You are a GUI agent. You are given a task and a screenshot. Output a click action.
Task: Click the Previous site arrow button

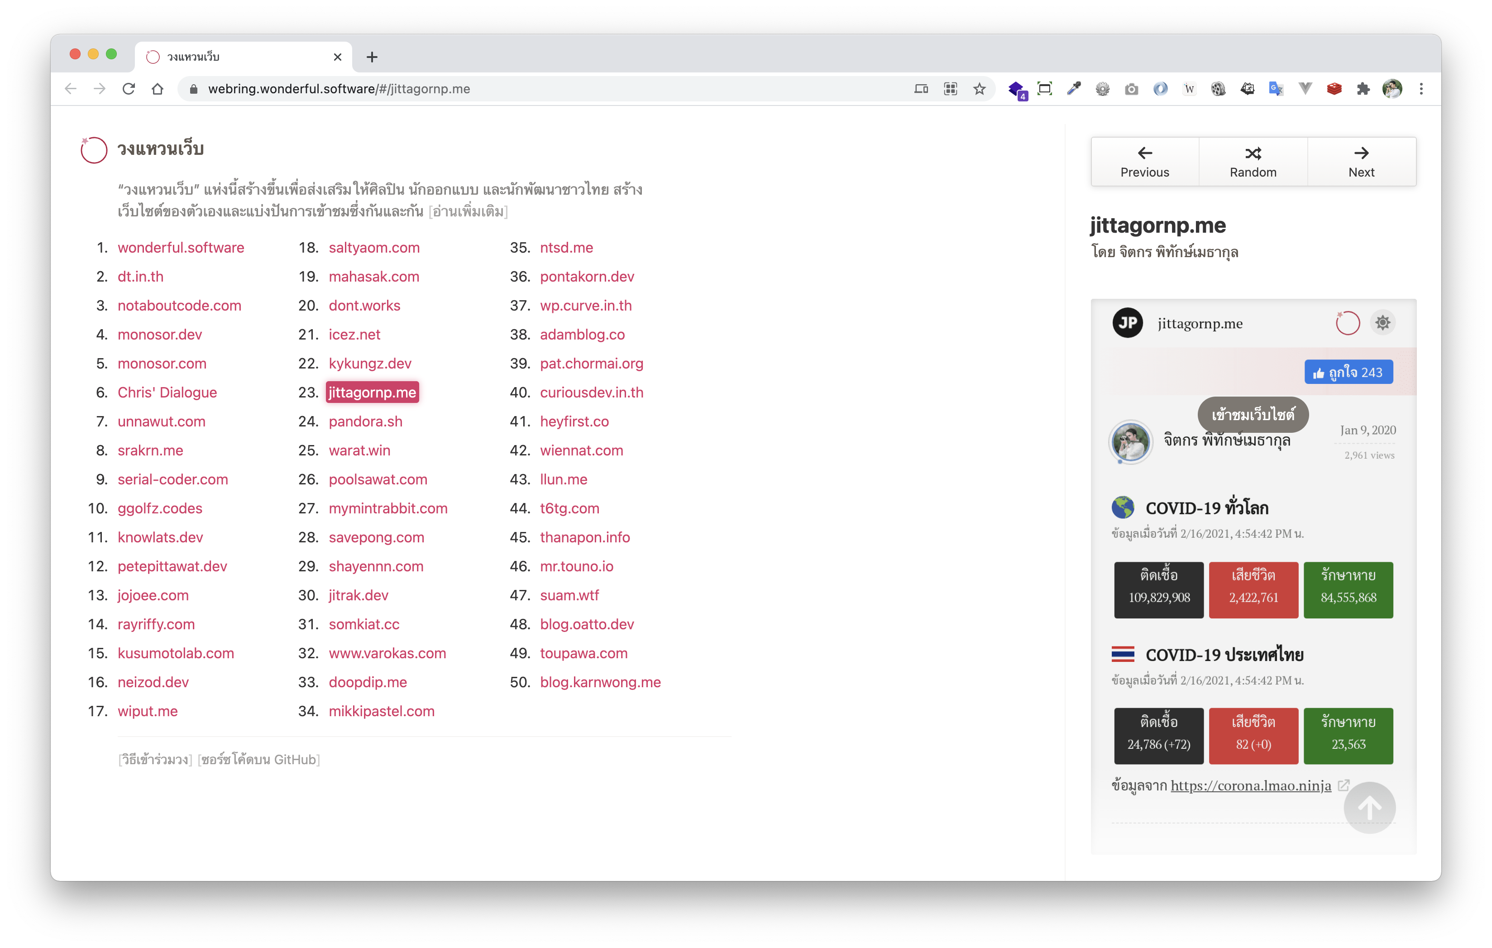point(1144,162)
